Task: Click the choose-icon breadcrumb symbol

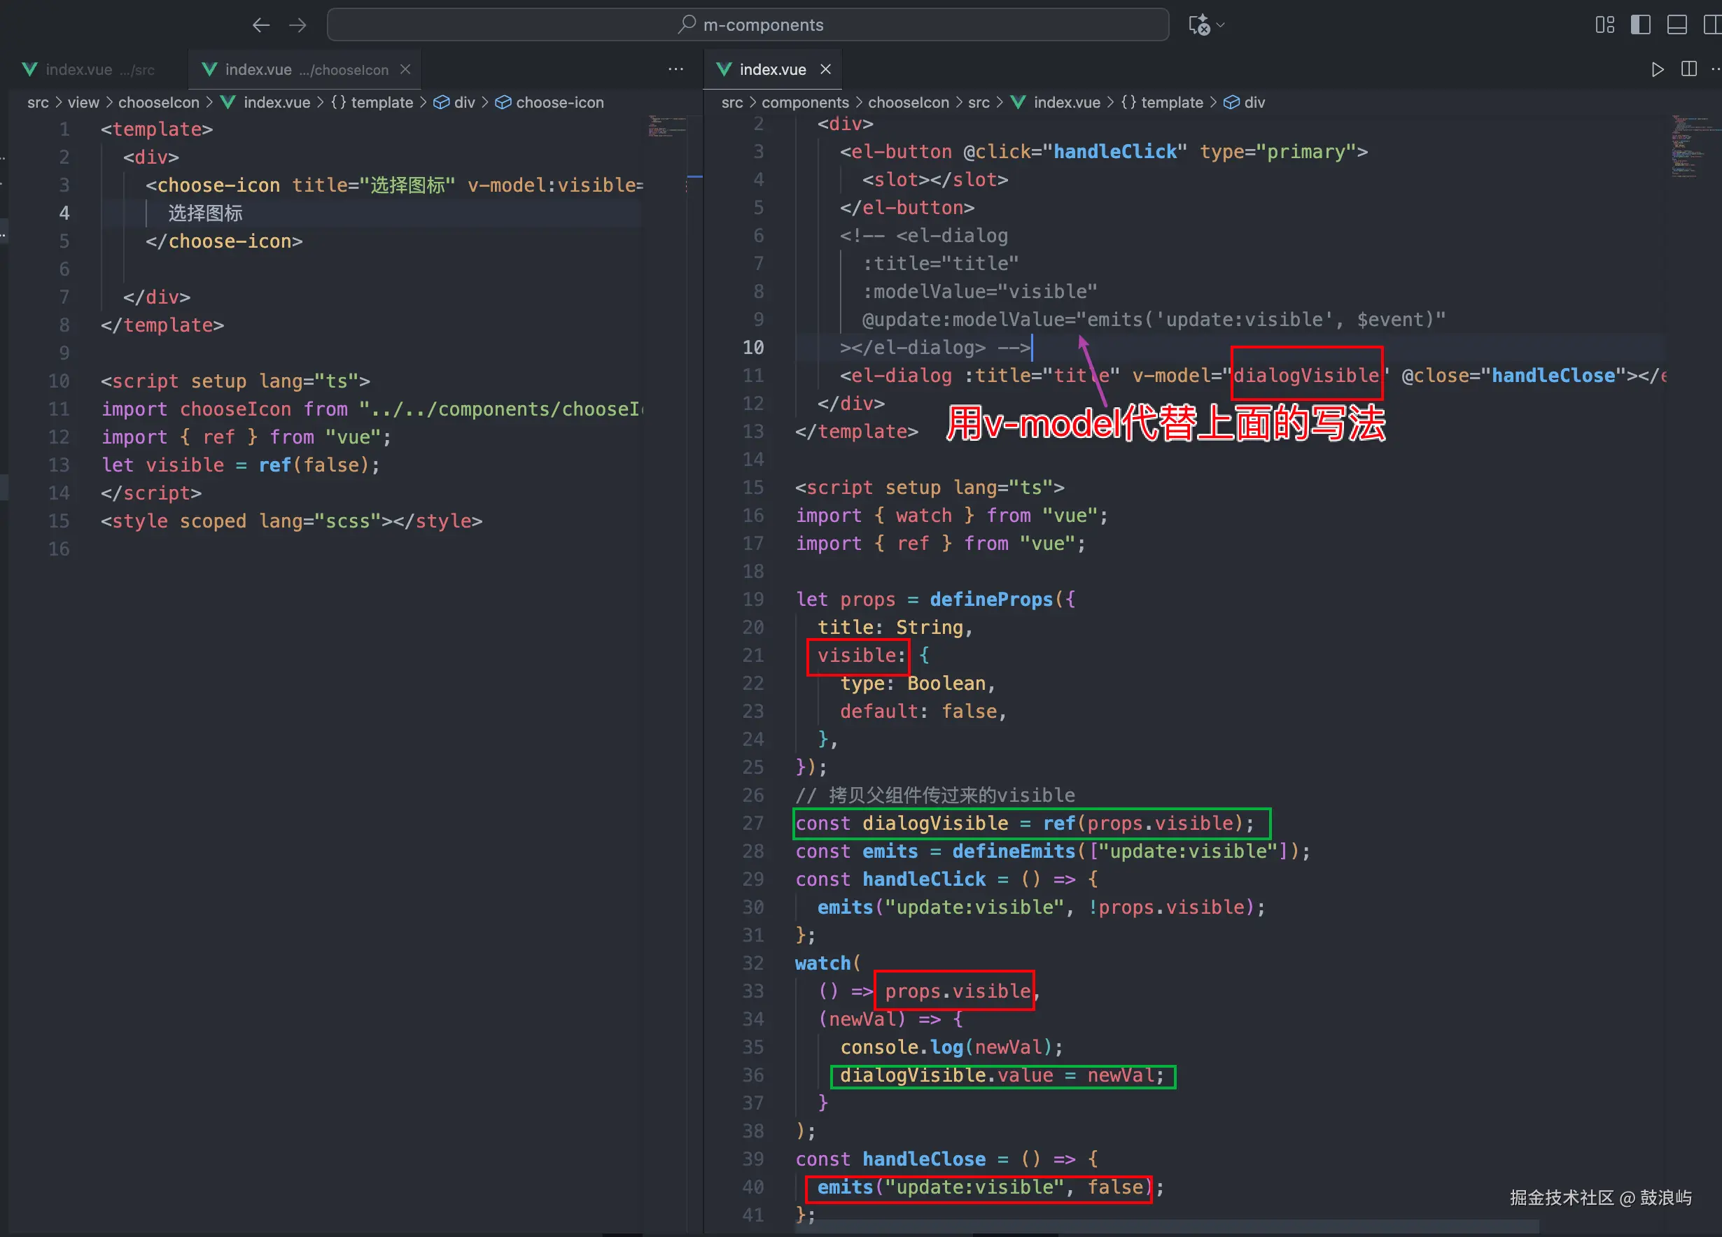Action: coord(559,102)
